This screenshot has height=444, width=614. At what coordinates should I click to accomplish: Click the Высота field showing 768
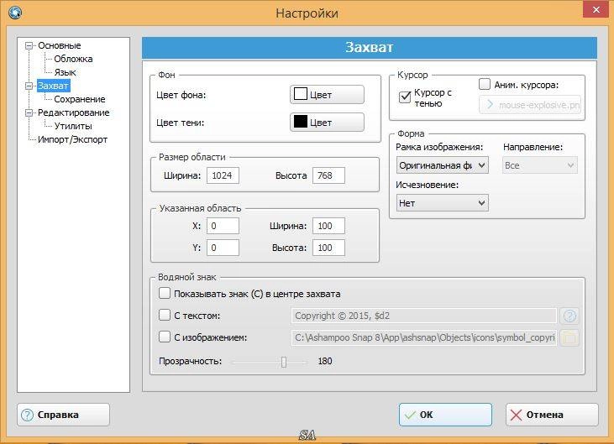328,175
